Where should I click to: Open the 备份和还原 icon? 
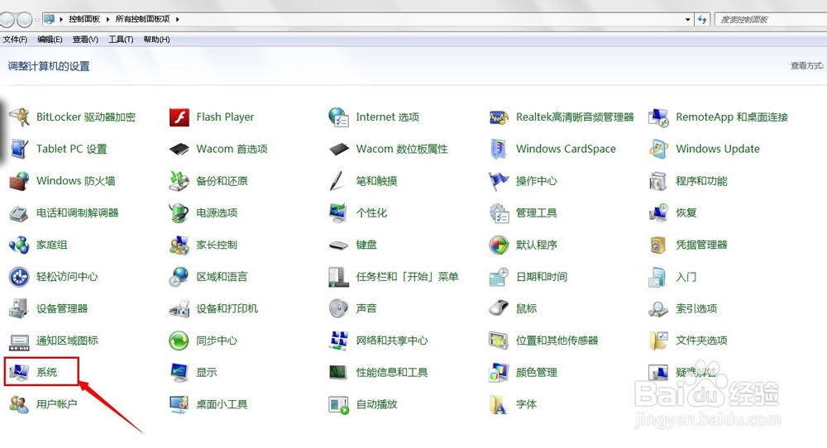179,181
